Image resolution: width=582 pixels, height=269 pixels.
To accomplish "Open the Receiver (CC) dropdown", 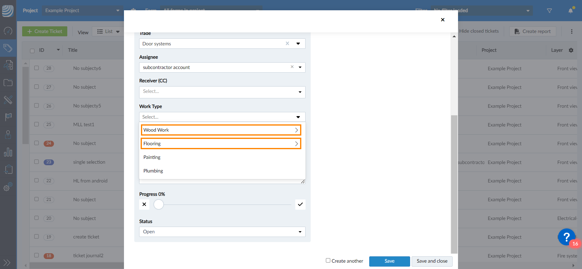I will click(222, 92).
